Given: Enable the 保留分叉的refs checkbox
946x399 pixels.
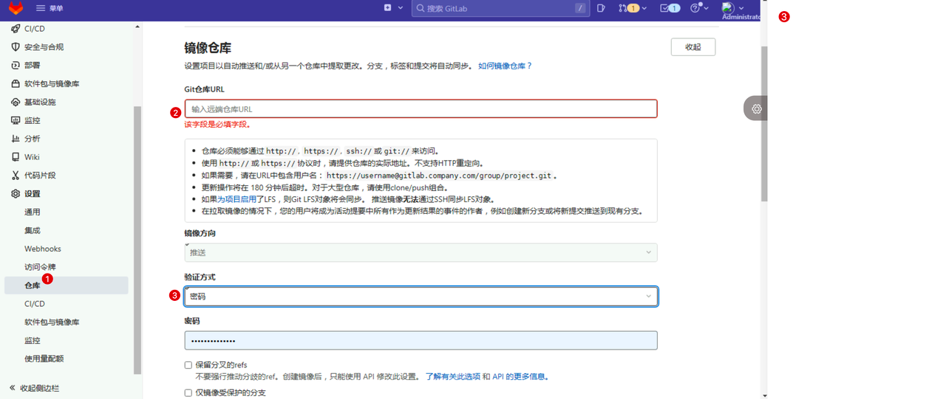Looking at the screenshot, I should coord(188,365).
